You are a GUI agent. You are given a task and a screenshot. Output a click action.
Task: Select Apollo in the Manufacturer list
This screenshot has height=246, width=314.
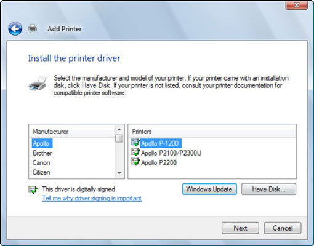point(42,143)
